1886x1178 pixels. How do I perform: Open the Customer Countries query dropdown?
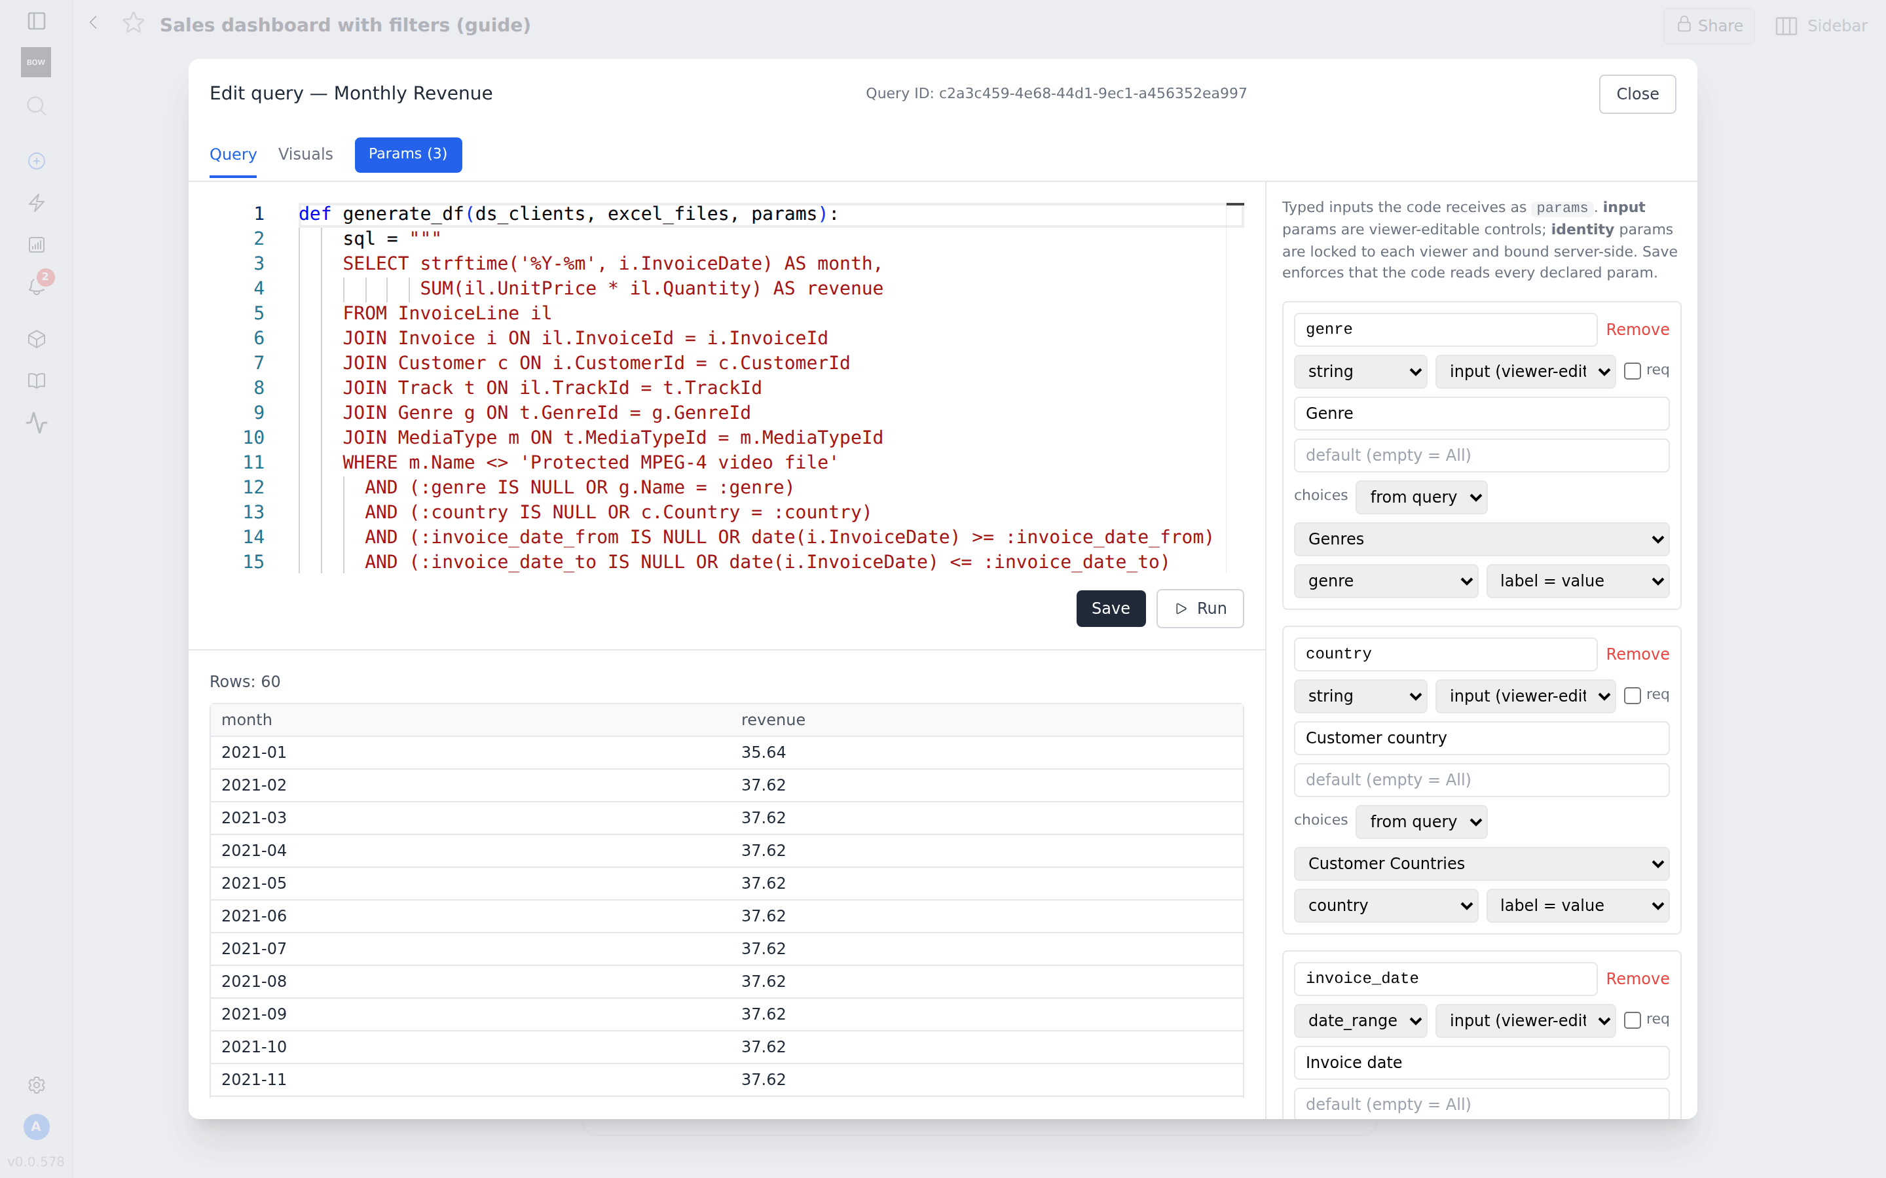point(1481,863)
